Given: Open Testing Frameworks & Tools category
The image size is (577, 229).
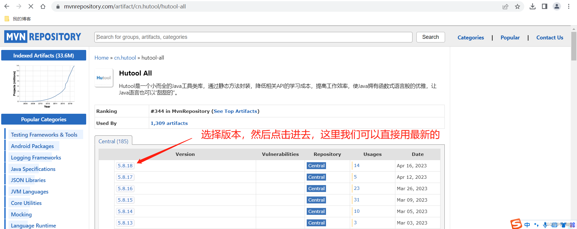Looking at the screenshot, I should tap(44, 135).
